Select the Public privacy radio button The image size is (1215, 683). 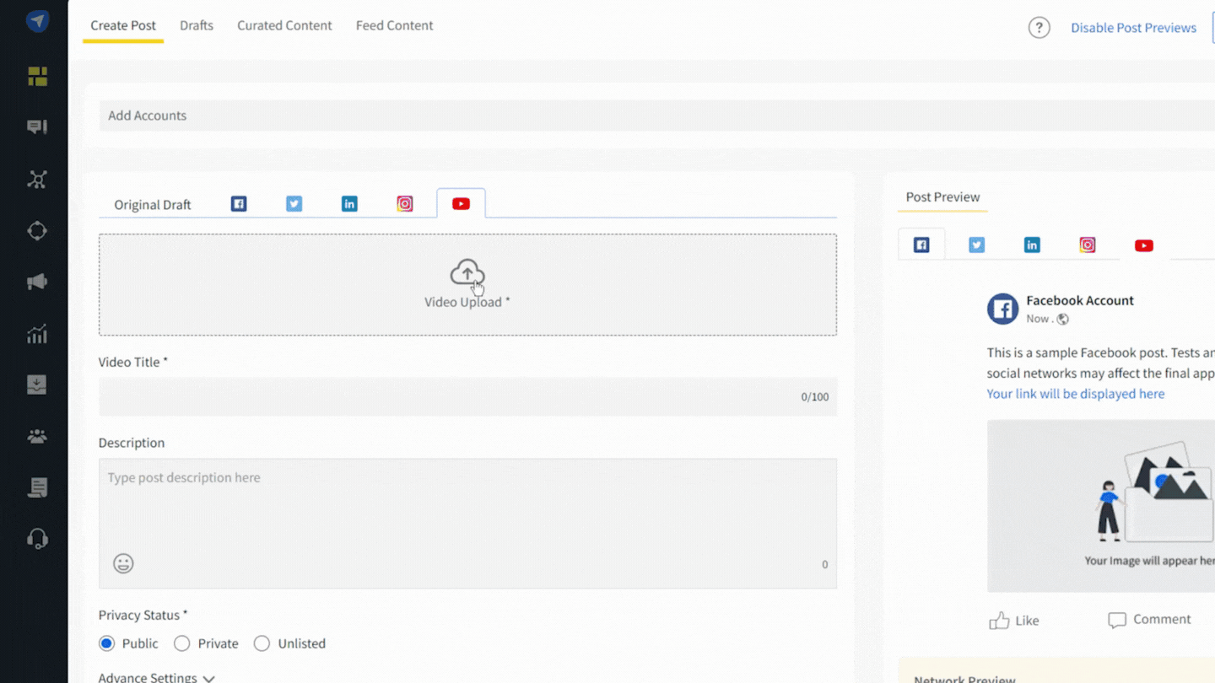(x=106, y=643)
